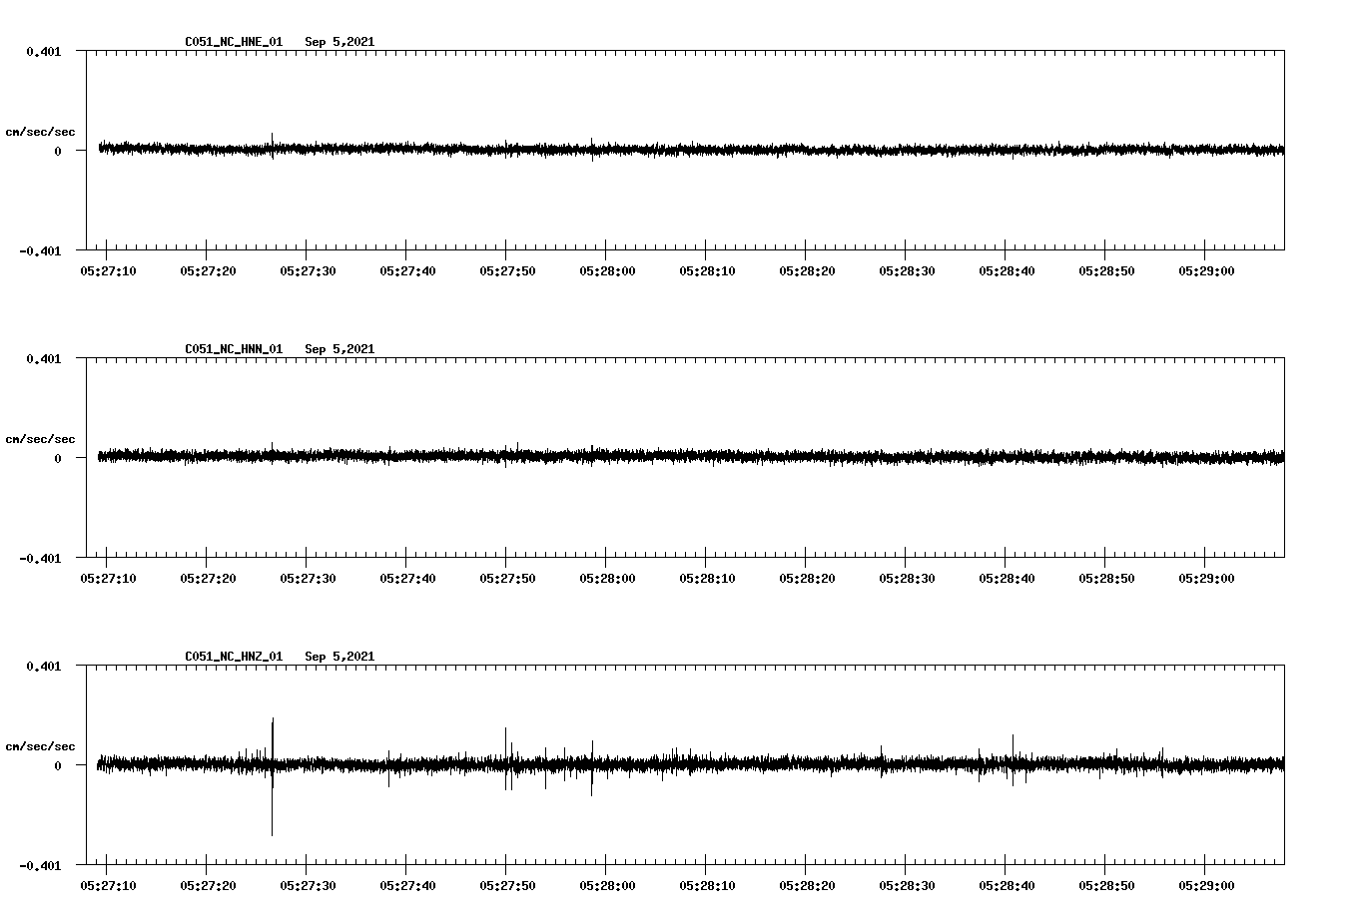1356x922 pixels.
Task: Click the -0.401 lower limit on HNZ axis
Action: point(40,865)
